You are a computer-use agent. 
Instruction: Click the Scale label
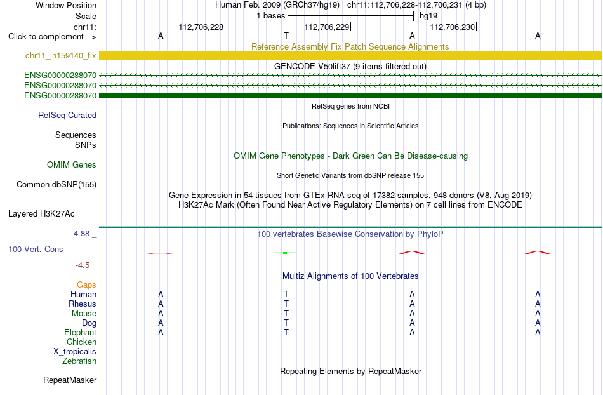(x=86, y=16)
